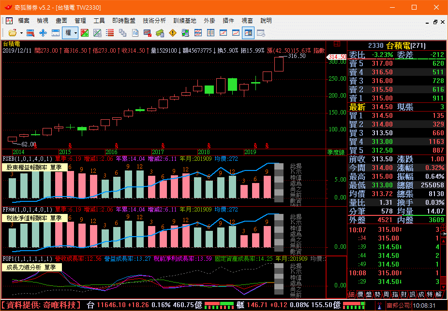Click the antenna connection status icon
This screenshot has width=448, height=311.
(379, 305)
